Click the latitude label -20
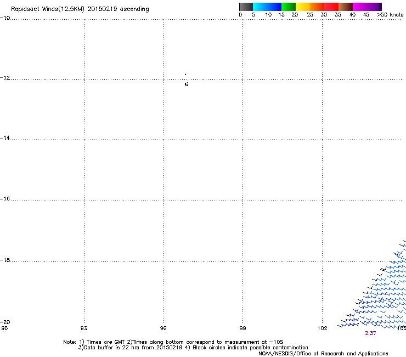 tap(5, 322)
